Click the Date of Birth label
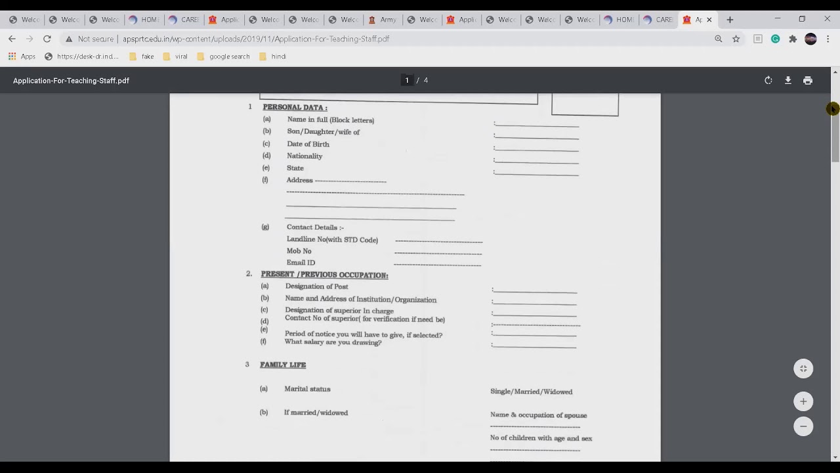Viewport: 840px width, 473px height. coord(308,144)
